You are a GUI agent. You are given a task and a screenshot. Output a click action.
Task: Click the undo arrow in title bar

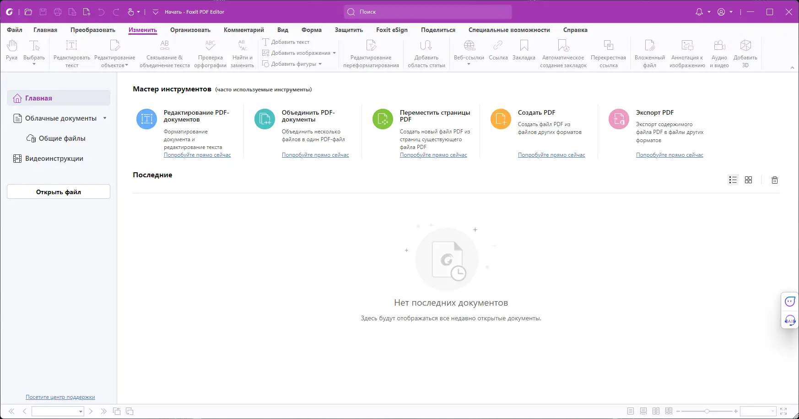(x=101, y=12)
